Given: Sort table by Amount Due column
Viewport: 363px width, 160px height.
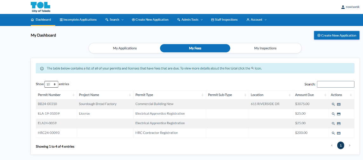Looking at the screenshot, I should pyautogui.click(x=305, y=95).
